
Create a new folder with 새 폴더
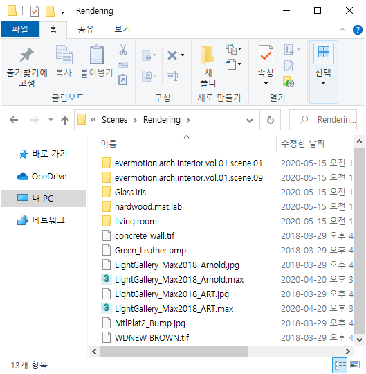click(208, 66)
